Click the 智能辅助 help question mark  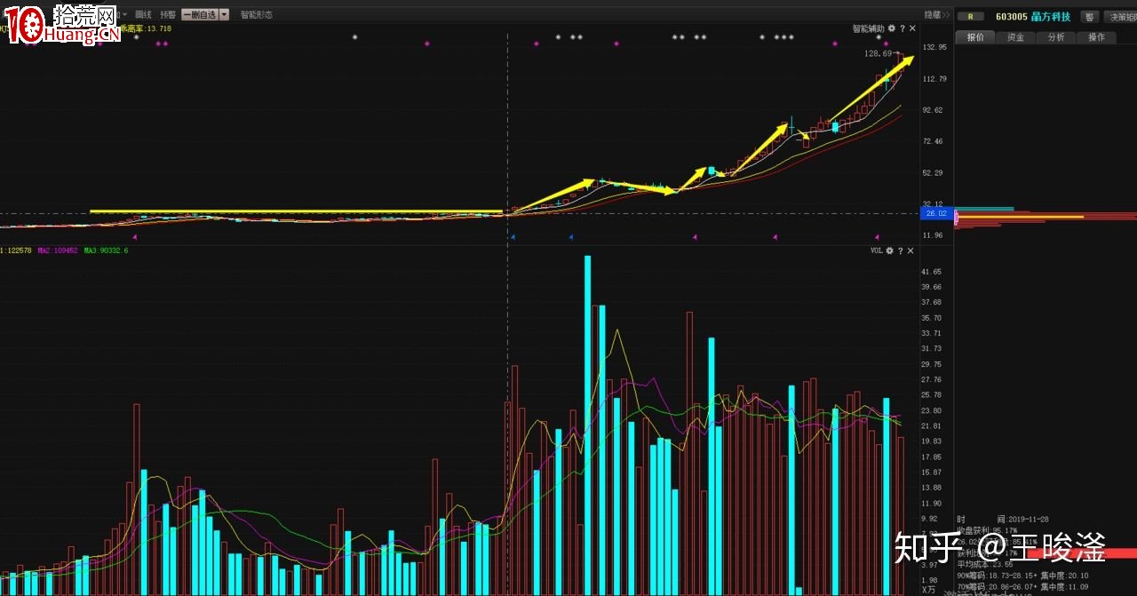coord(902,28)
